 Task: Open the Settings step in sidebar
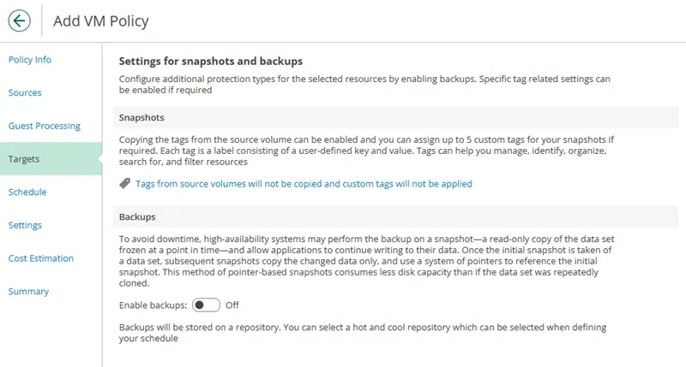25,225
